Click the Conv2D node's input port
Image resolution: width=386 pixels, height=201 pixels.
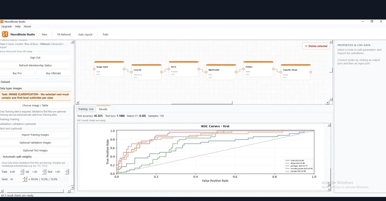pos(131,72)
